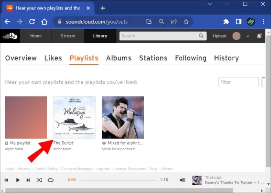The image size is (271, 193).
Task: Open the Mixed for alphr team artwork
Action: coord(123,117)
